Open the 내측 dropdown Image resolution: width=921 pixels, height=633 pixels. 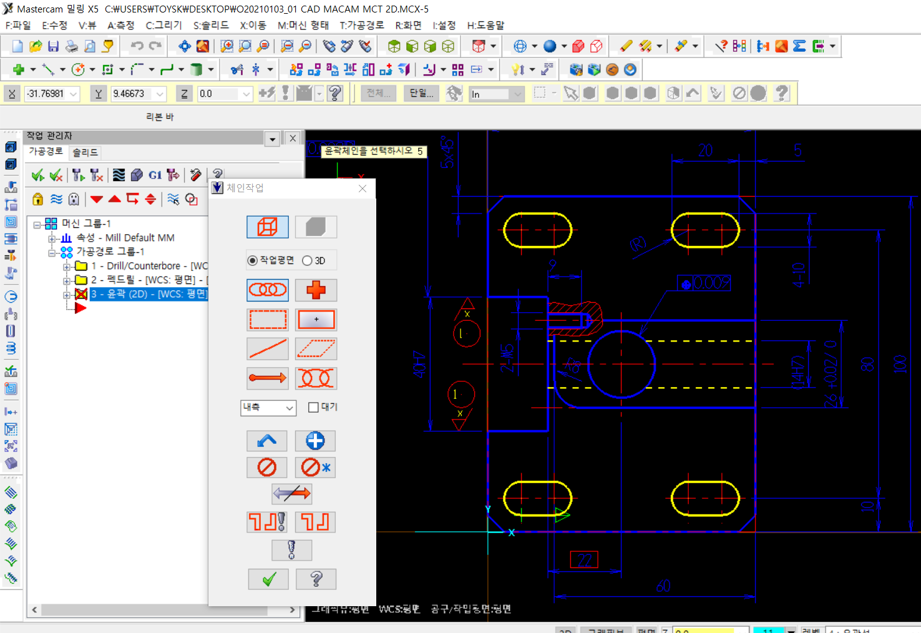[x=268, y=408]
